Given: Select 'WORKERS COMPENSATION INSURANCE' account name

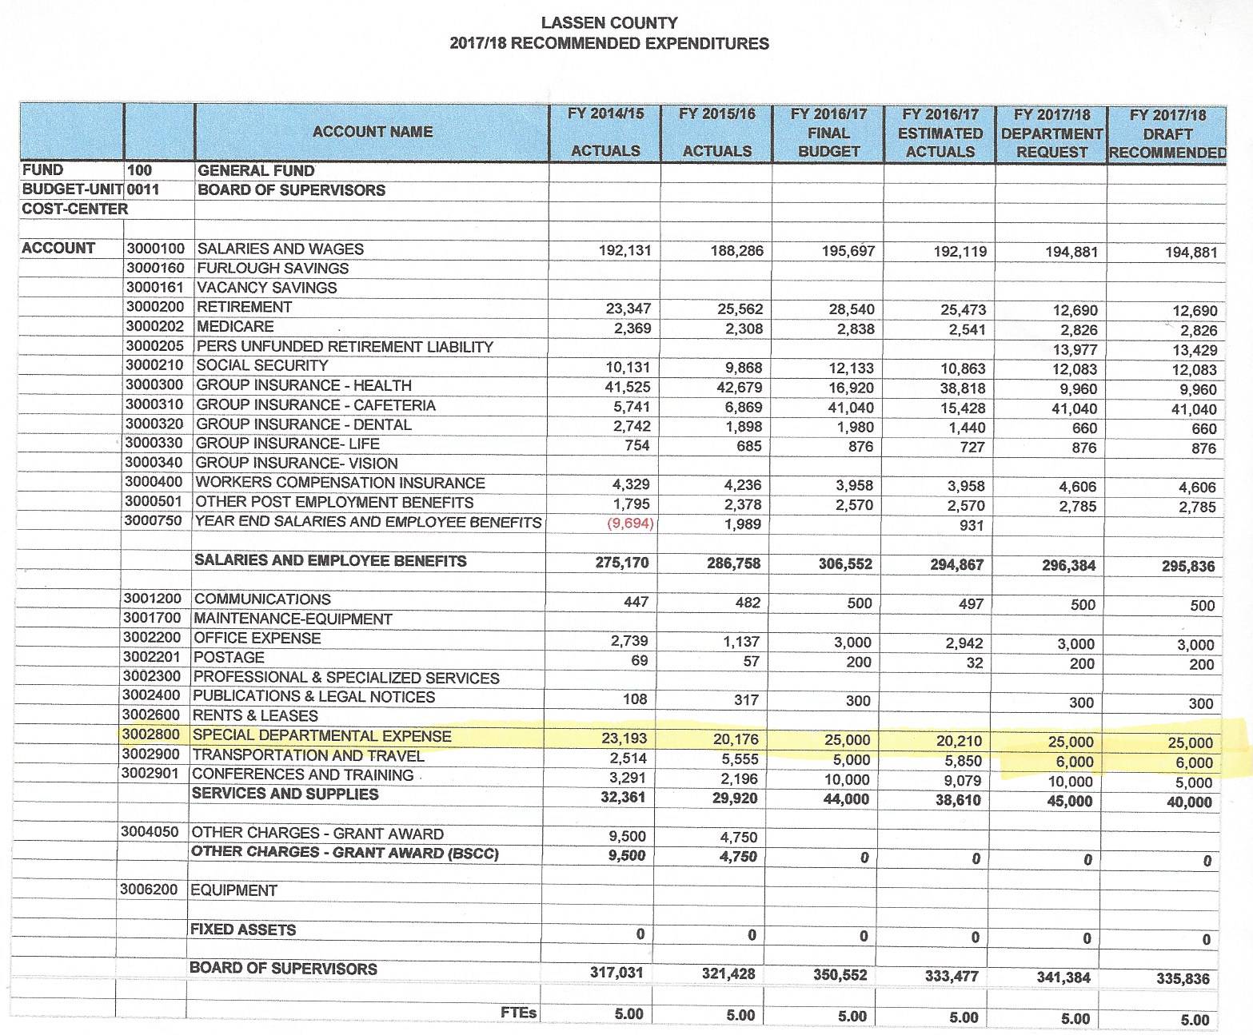Looking at the screenshot, I should (340, 483).
